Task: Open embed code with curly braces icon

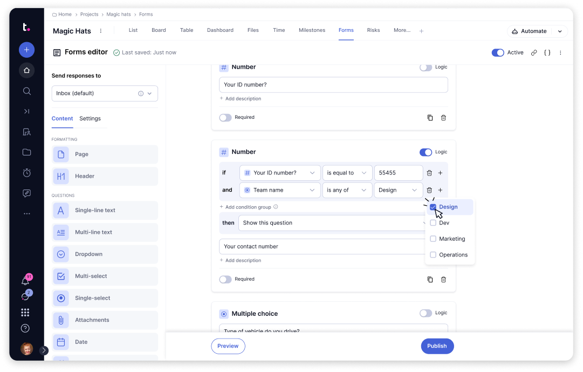Action: 547,52
